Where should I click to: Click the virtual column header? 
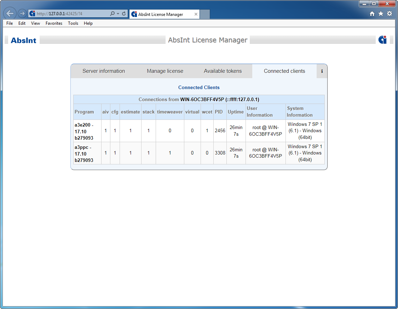pyautogui.click(x=192, y=112)
